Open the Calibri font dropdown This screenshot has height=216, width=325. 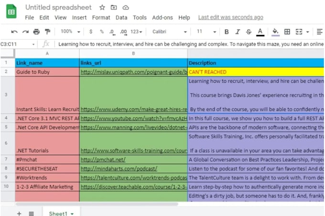coord(170,32)
